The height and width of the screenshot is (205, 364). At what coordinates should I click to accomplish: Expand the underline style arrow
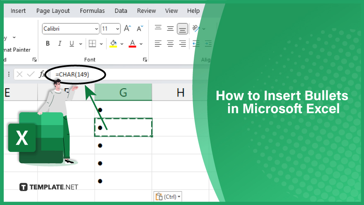[81, 43]
